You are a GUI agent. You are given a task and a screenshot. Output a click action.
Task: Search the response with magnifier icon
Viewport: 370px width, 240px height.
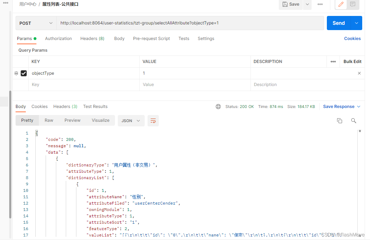click(353, 121)
